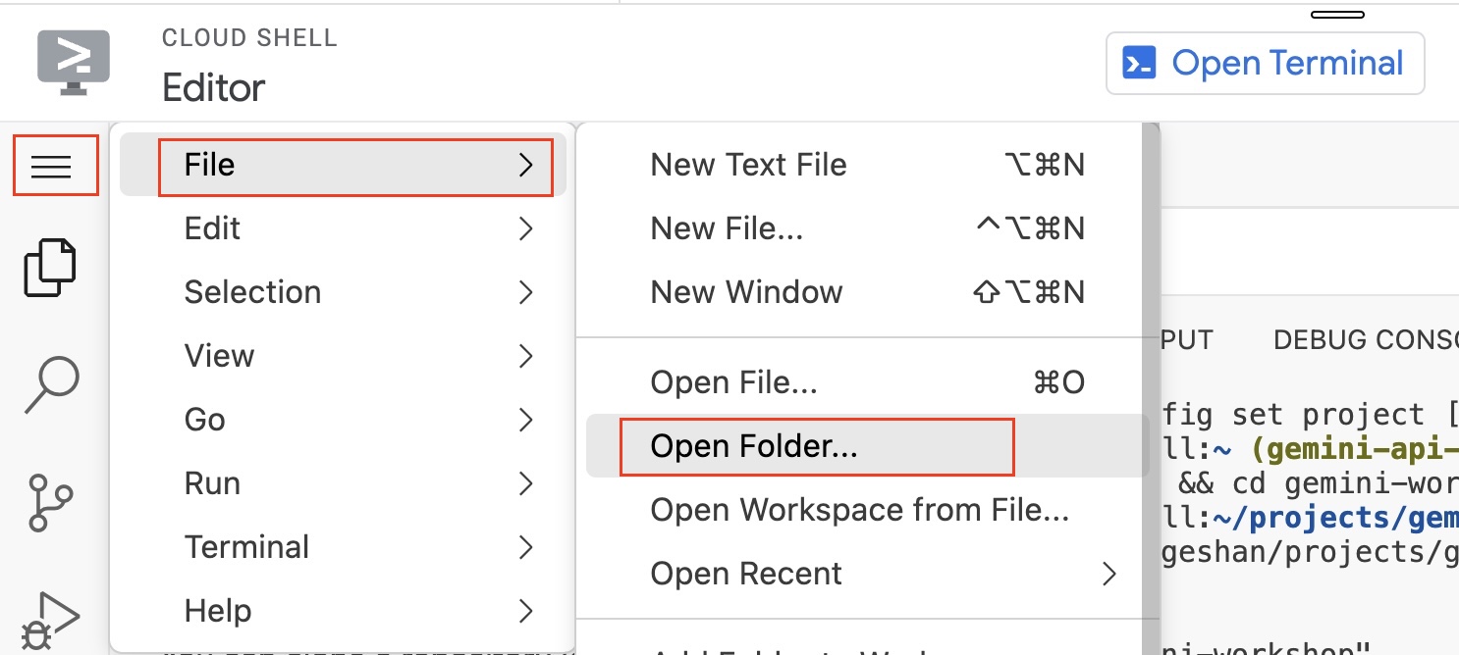Click the Open Terminal button
Image resolution: width=1459 pixels, height=655 pixels.
1265,62
